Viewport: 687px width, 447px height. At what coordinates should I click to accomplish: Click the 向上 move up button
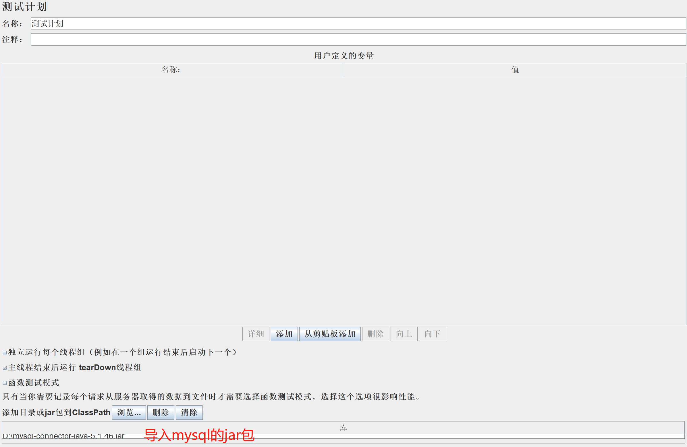point(404,334)
